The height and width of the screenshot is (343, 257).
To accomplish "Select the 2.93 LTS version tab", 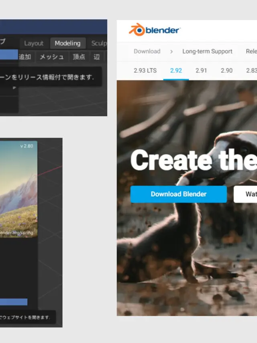I will [145, 70].
